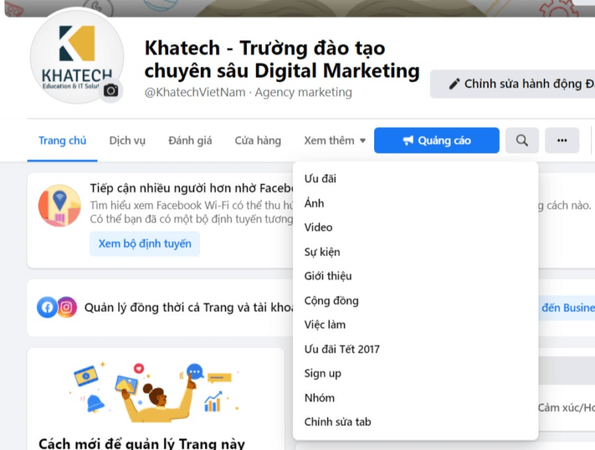
Task: Open the page search magnifier button
Action: tap(522, 140)
